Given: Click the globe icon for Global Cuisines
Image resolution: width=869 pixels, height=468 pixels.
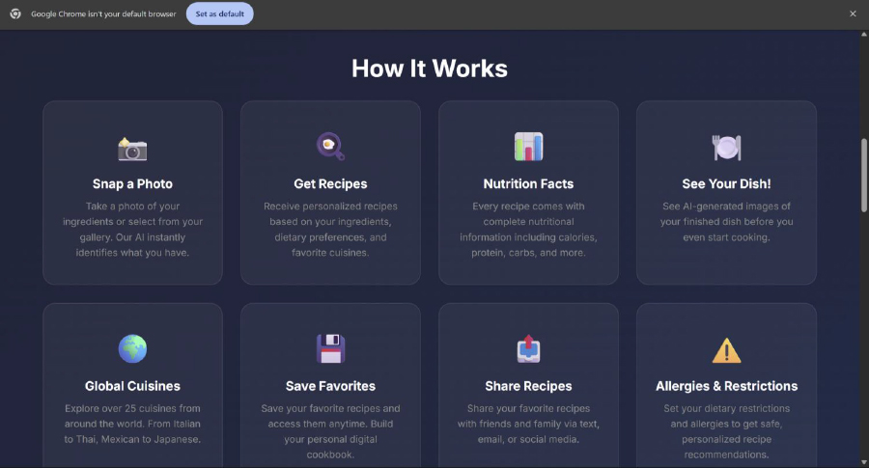Looking at the screenshot, I should pyautogui.click(x=132, y=348).
